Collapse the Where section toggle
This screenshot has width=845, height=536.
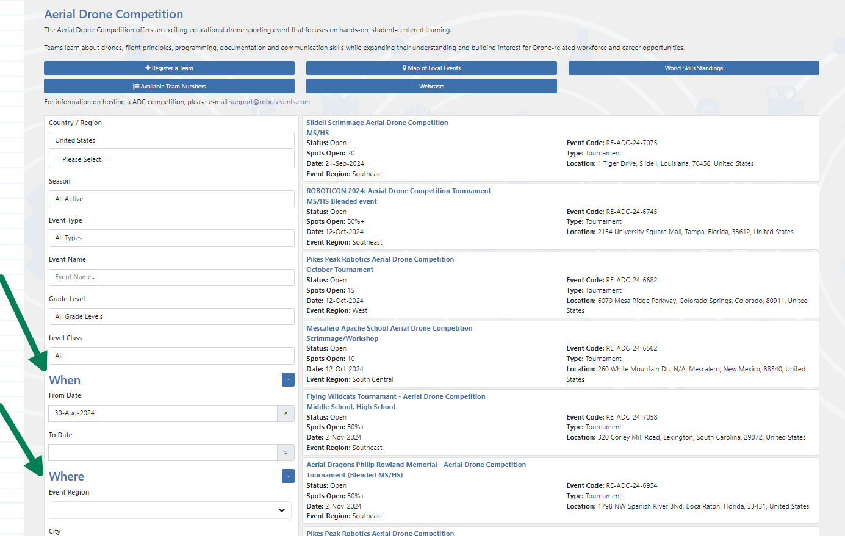coord(288,476)
